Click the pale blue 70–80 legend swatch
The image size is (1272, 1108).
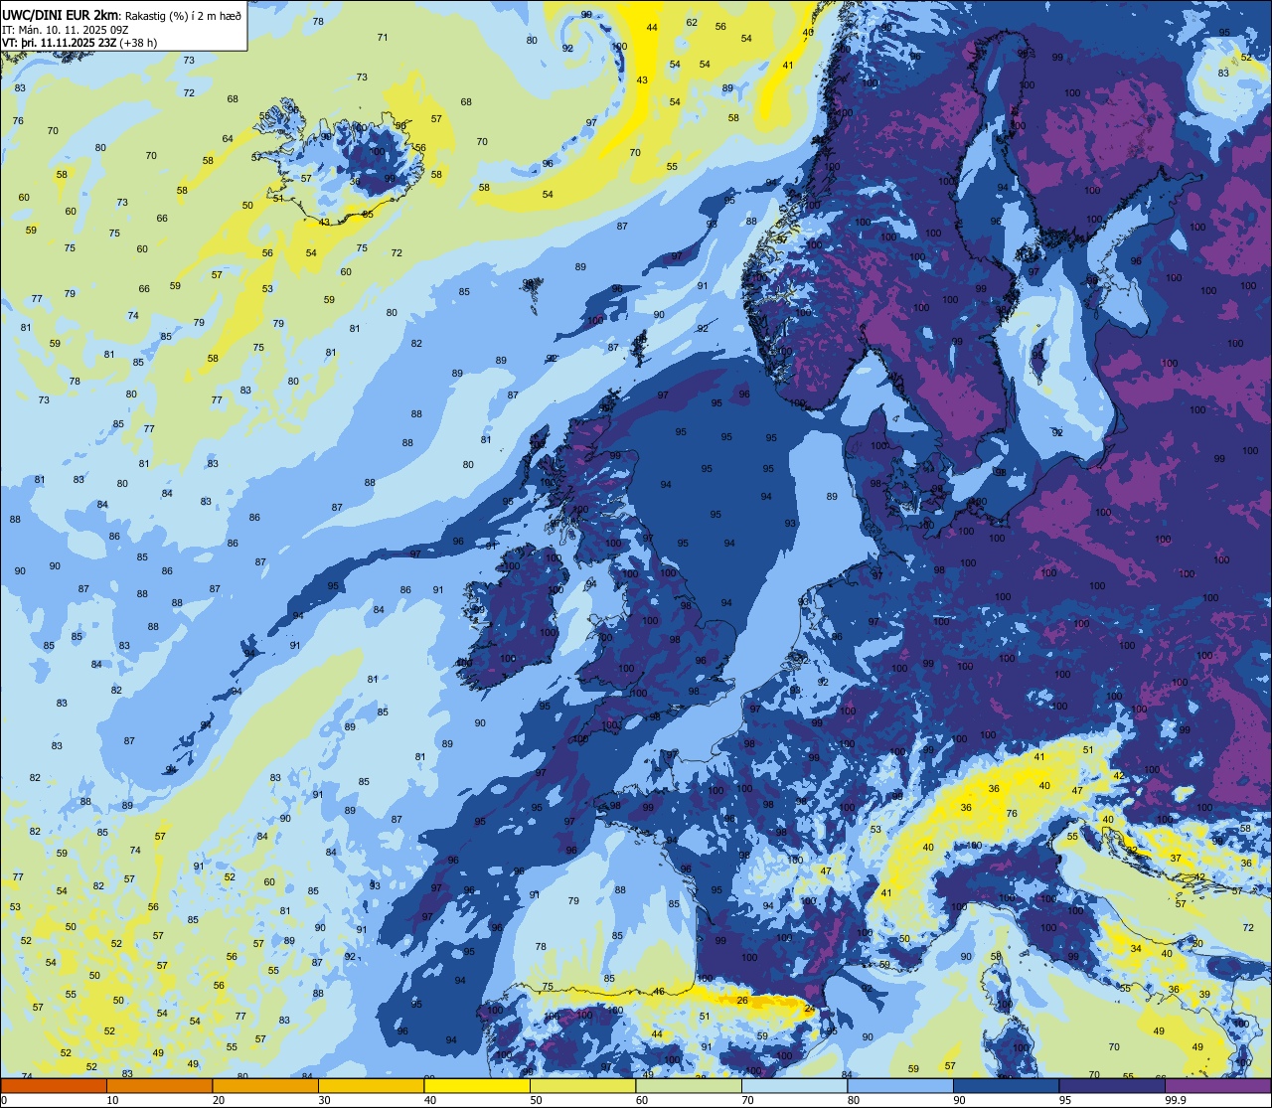coord(794,1086)
